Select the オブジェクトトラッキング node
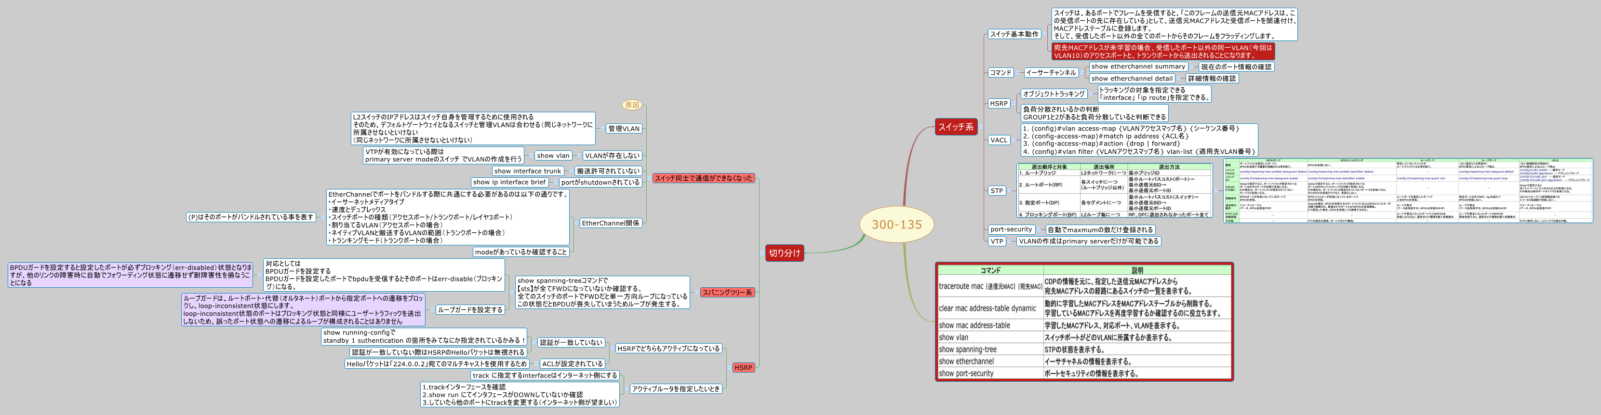The image size is (1601, 415). click(1054, 94)
